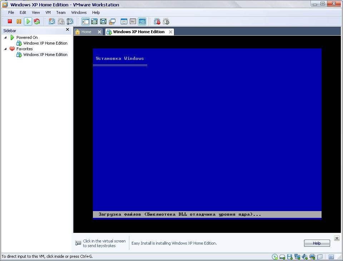Viewport: 343px width, 261px height.
Task: Switch to the Home tab
Action: 86,32
